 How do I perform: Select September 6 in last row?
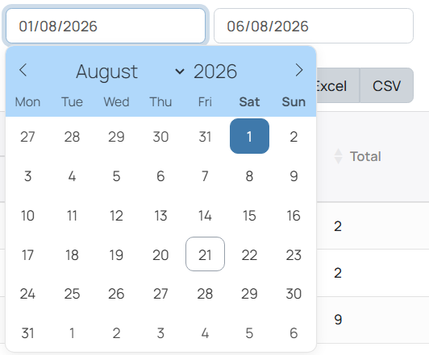tap(294, 333)
